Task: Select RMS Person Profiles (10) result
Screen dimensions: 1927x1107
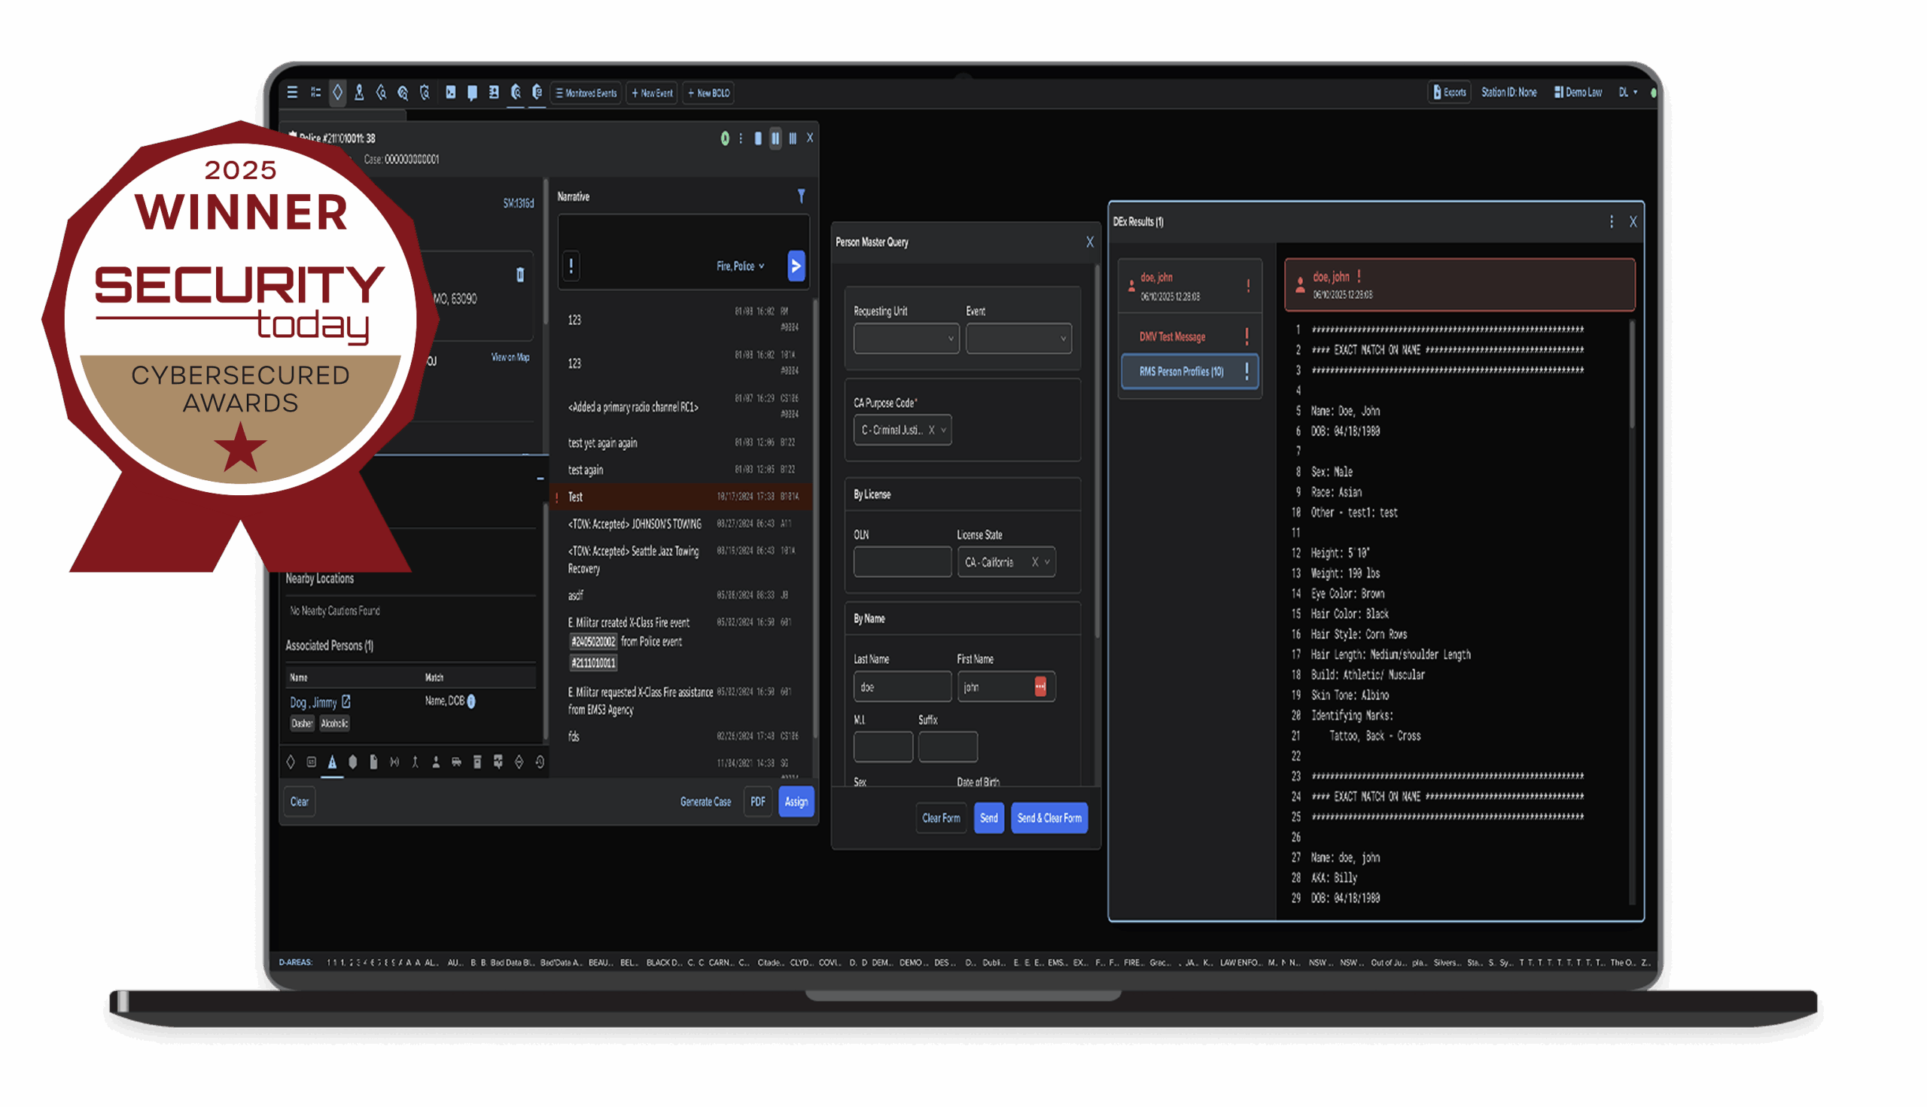Action: (x=1181, y=372)
